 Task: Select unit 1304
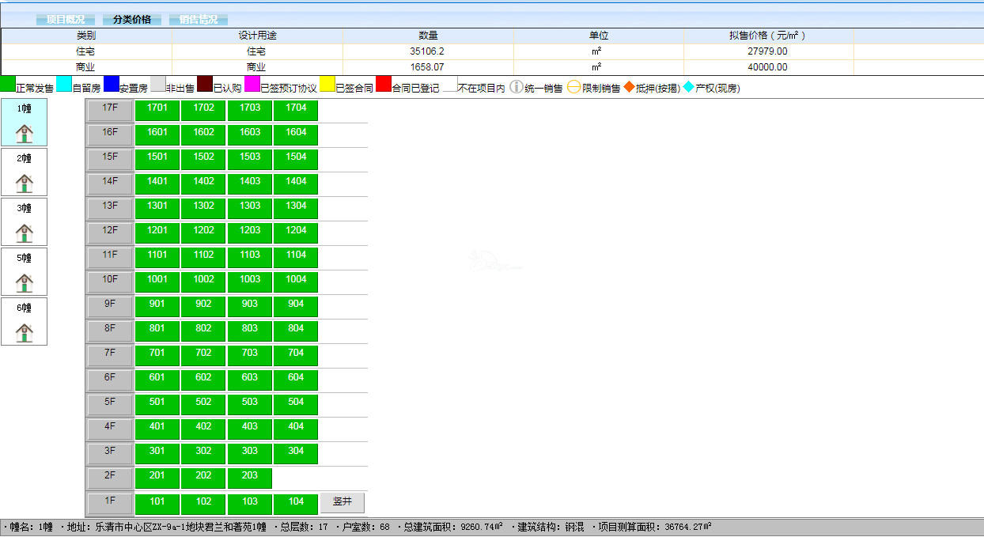(296, 209)
